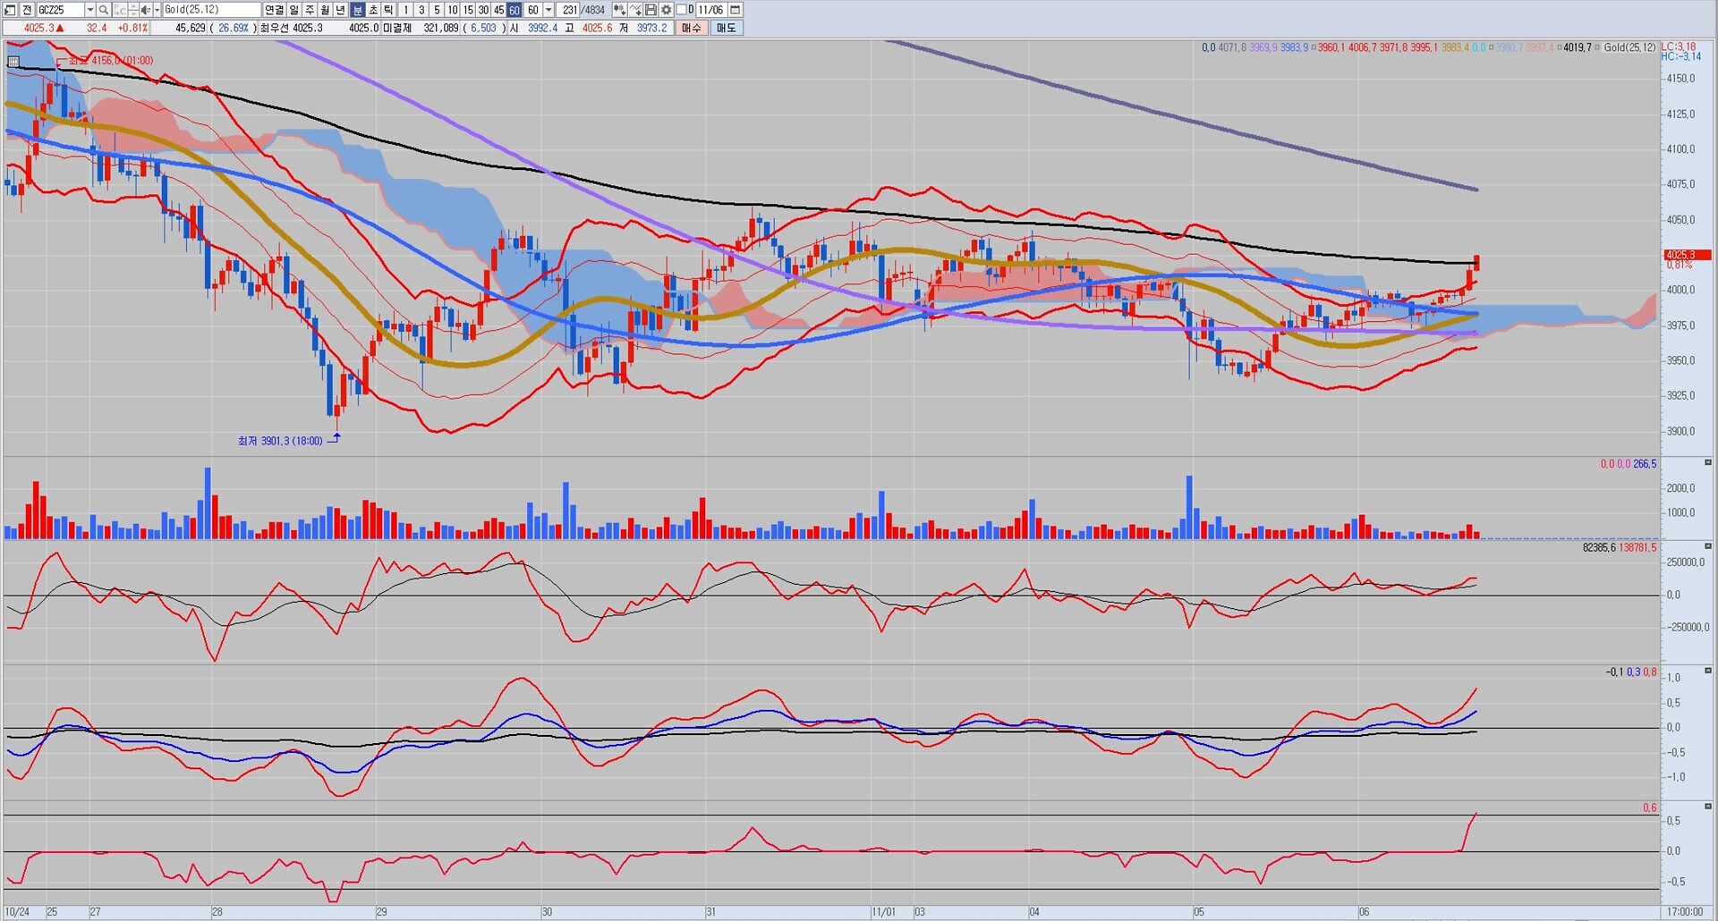Viewport: 1718px width, 921px height.
Task: Open the left panel toggle icon
Action: [x=10, y=10]
